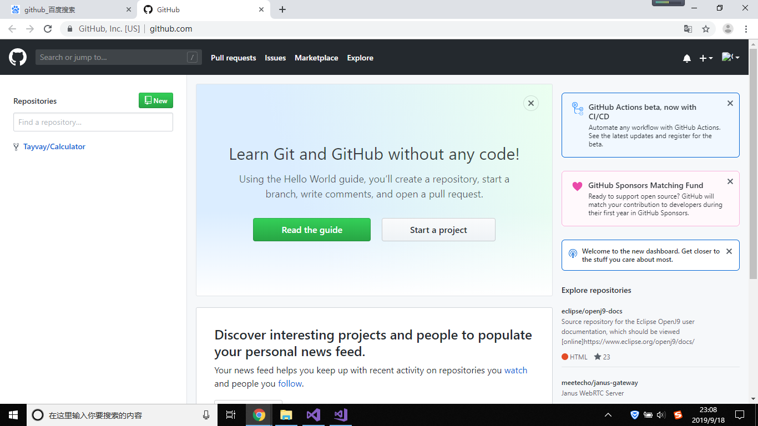Open the Windows Start menu
This screenshot has height=426, width=758.
(x=13, y=415)
